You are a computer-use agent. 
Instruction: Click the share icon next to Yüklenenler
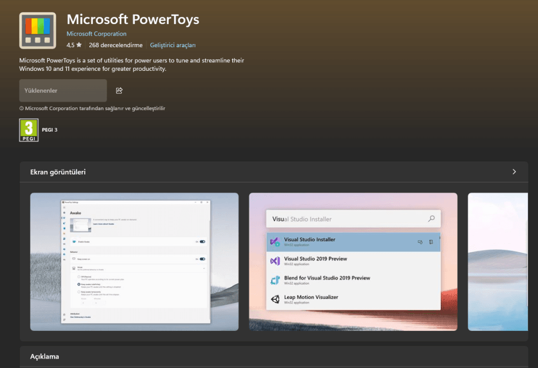119,90
